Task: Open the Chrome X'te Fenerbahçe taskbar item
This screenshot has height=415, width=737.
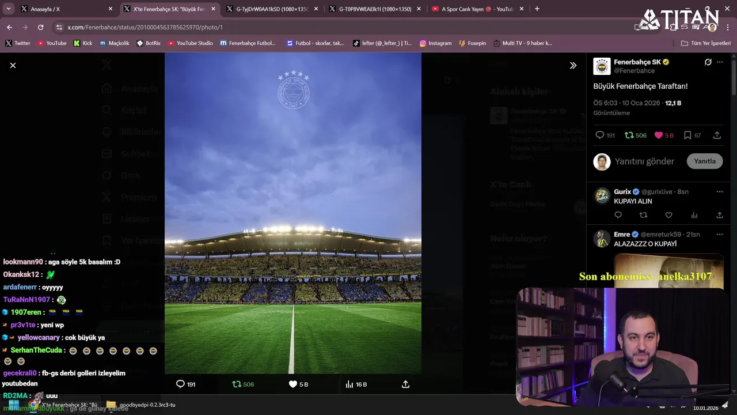Action: point(64,405)
